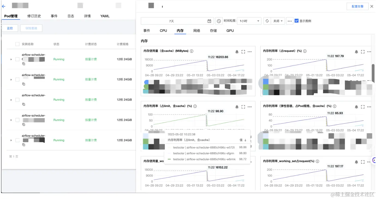Click the clock time-range icon
This screenshot has width=376, height=199.
point(219,21)
